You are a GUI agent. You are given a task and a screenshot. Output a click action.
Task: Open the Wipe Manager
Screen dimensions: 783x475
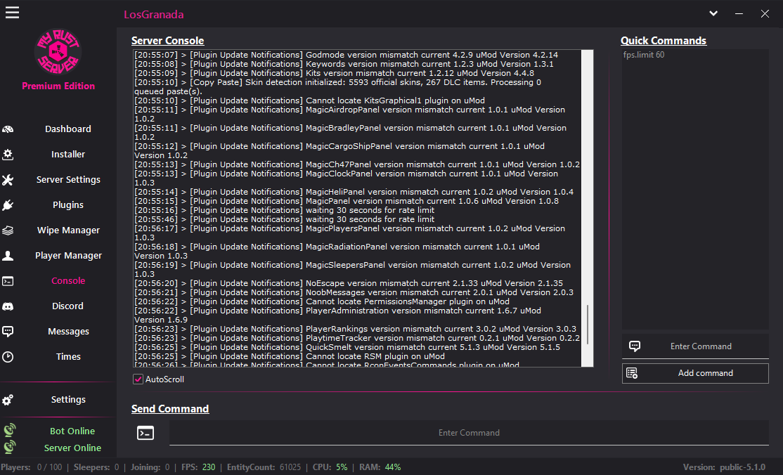click(68, 230)
